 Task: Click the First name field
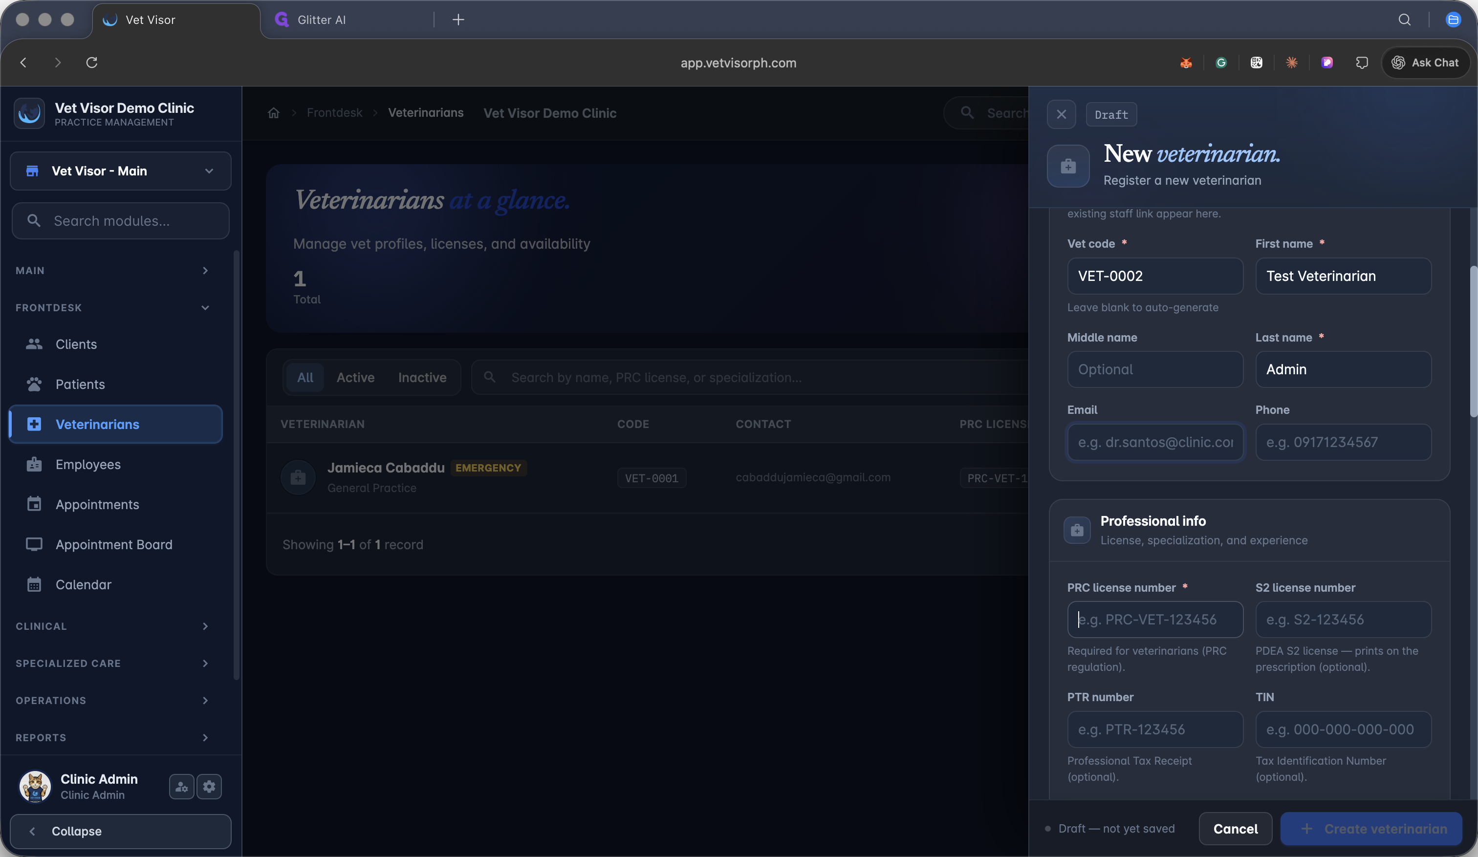pyautogui.click(x=1343, y=276)
